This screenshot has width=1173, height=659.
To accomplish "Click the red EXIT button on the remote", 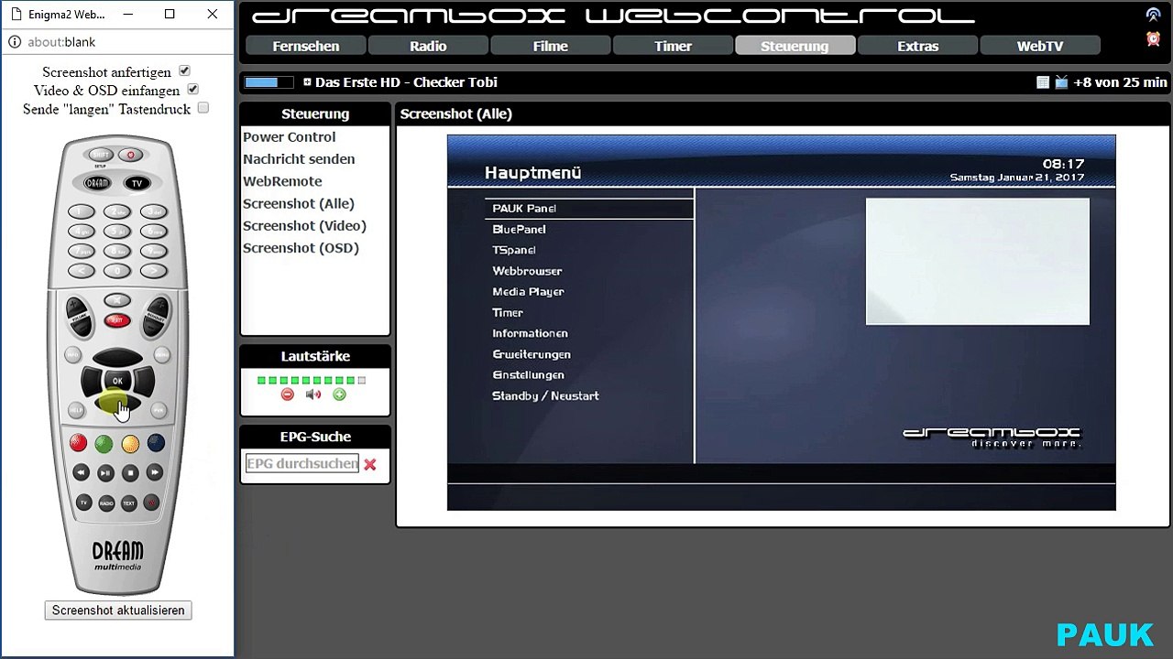I will pos(116,319).
